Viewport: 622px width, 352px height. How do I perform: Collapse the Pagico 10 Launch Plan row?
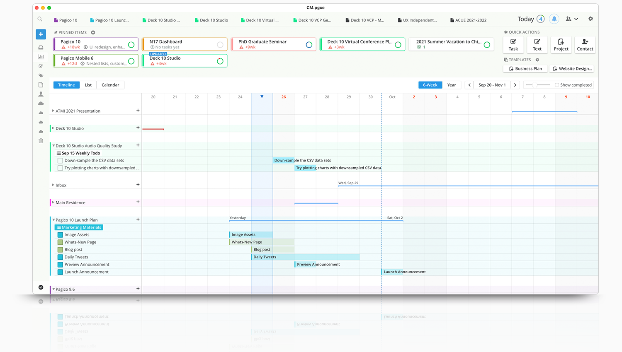point(53,219)
